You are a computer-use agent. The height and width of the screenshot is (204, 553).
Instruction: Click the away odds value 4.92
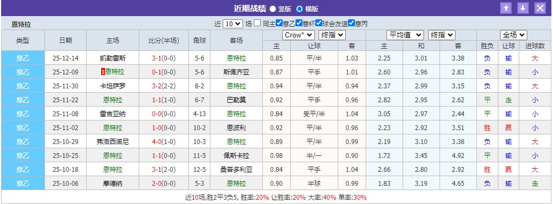coord(458,156)
